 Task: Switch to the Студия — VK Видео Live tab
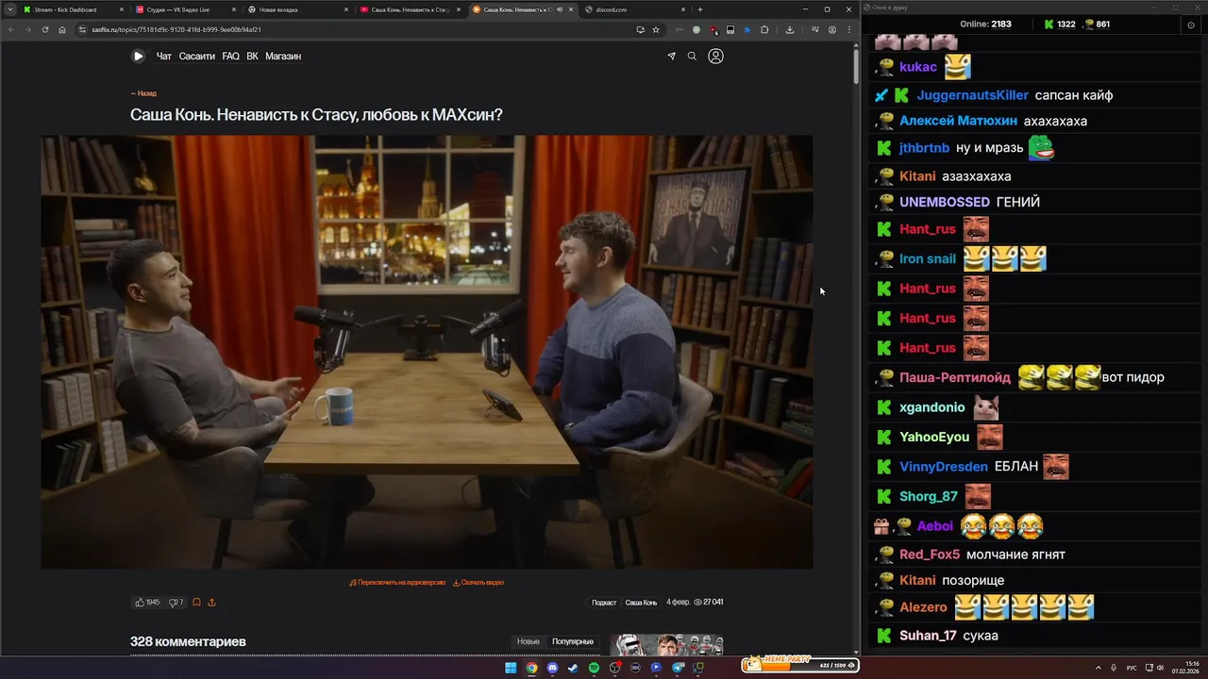[185, 9]
